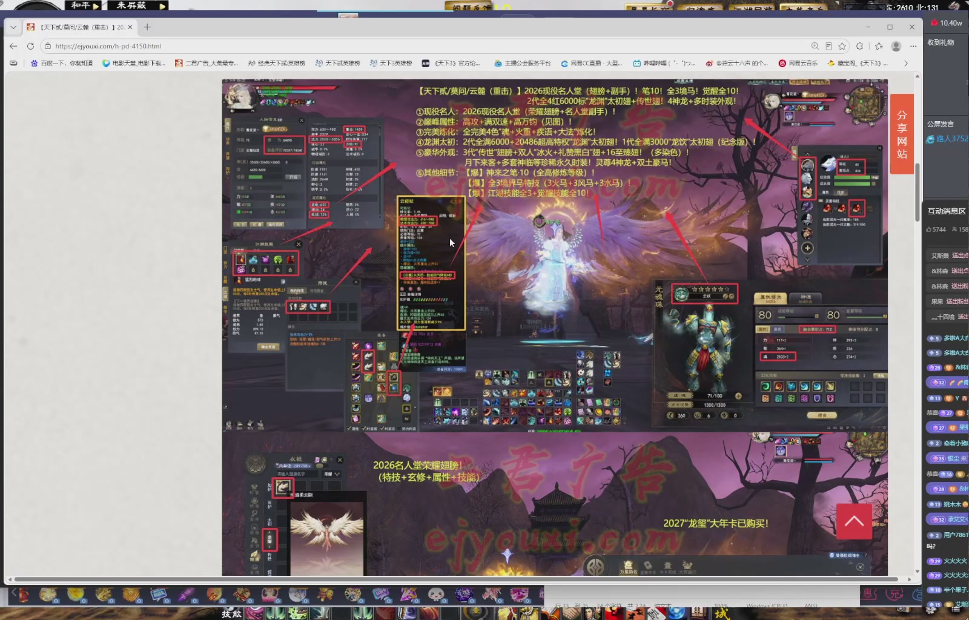This screenshot has width=969, height=620.
Task: Expand the bookmarks bar overflow chevron
Action: click(906, 63)
